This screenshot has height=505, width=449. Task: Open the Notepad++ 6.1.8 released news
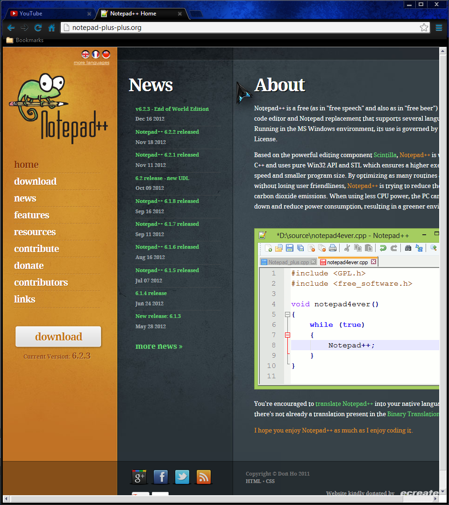(167, 201)
